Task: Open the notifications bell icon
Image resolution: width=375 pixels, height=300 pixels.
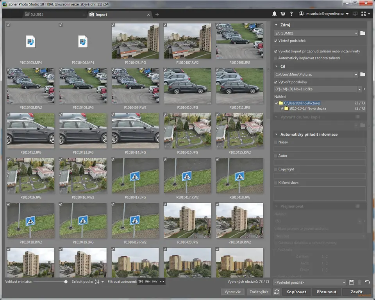Action: pyautogui.click(x=274, y=14)
